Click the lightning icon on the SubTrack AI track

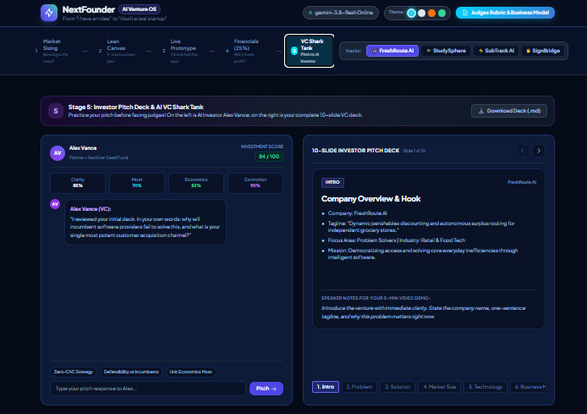click(480, 51)
